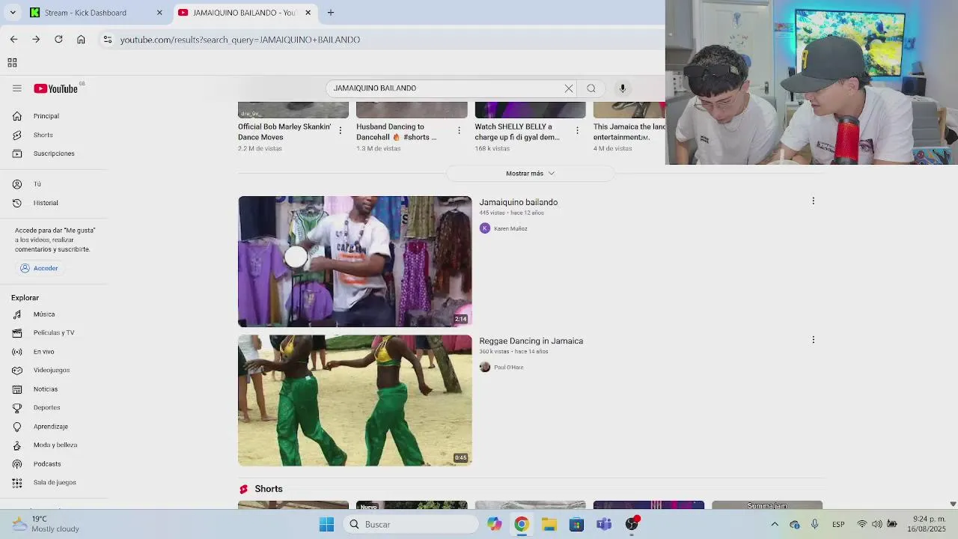
Task: Clear the search box with the X
Action: click(x=569, y=88)
